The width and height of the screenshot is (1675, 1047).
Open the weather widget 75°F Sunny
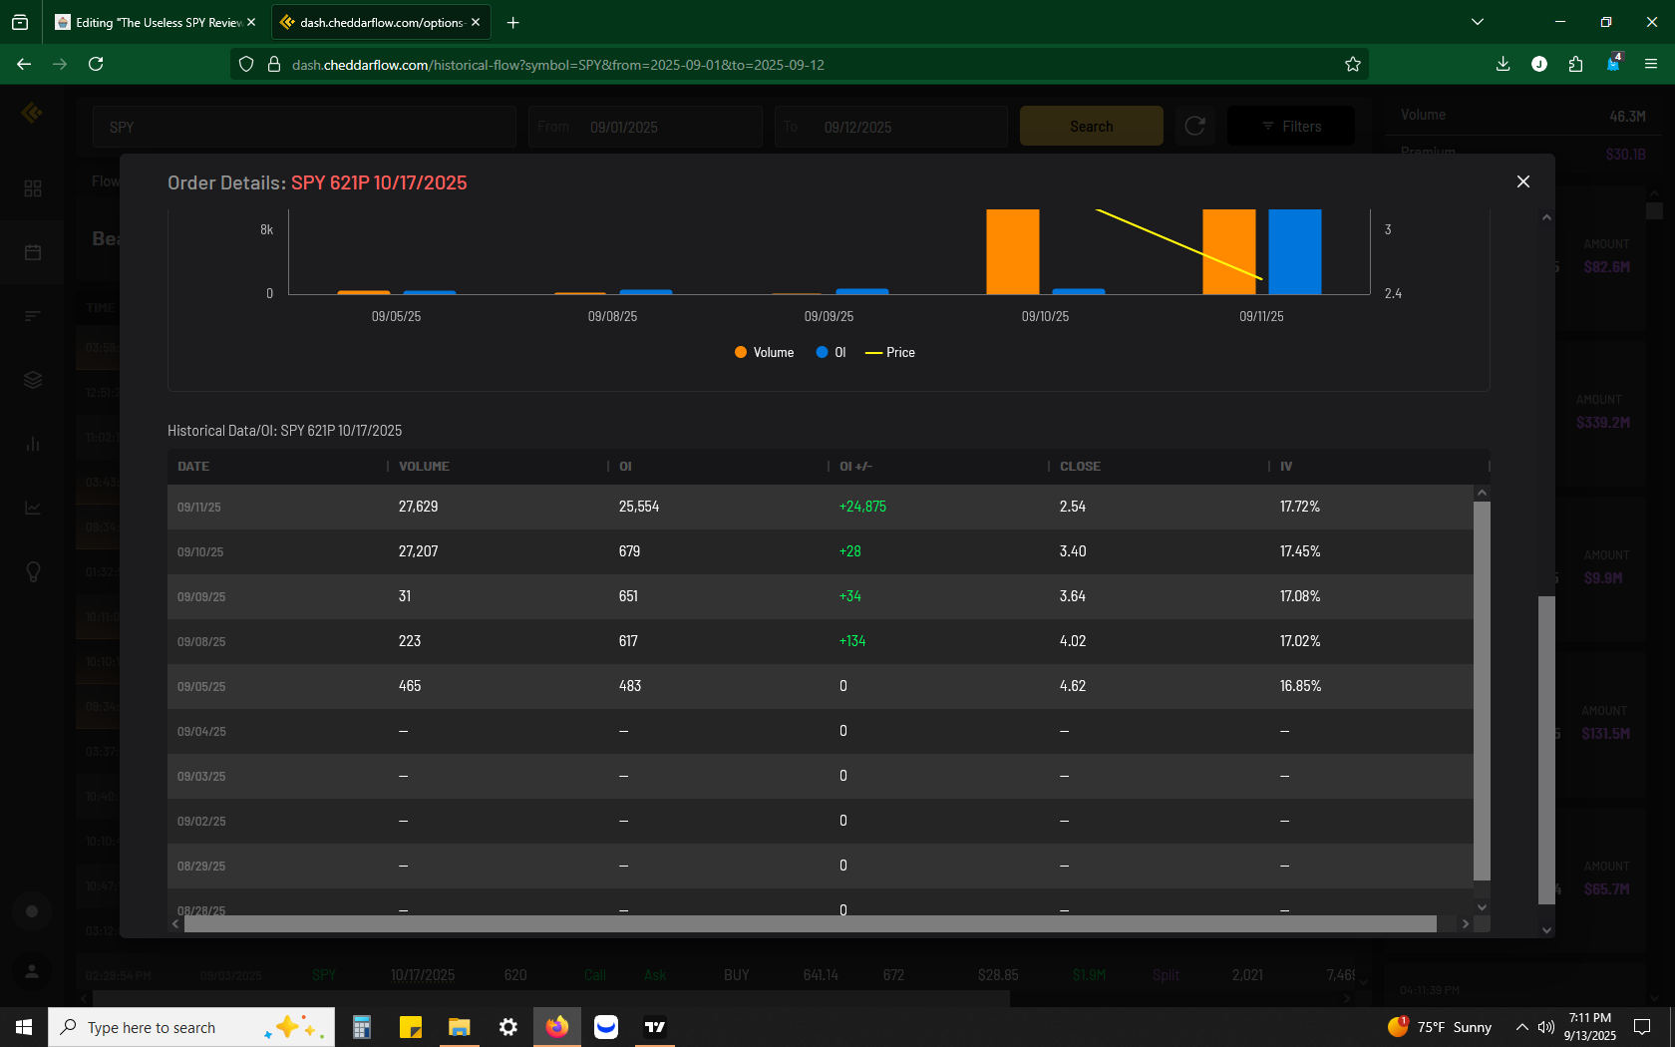tap(1440, 1027)
